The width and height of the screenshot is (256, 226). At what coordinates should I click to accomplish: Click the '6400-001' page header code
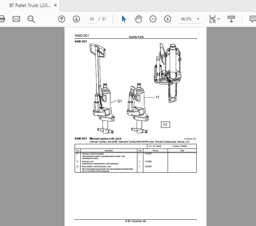(x=82, y=35)
